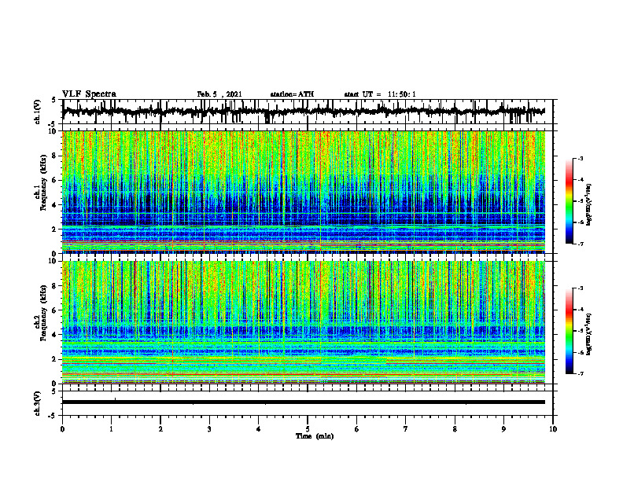
Task: Click the "-7" label on ch.1 color bar
Action: tap(581, 244)
